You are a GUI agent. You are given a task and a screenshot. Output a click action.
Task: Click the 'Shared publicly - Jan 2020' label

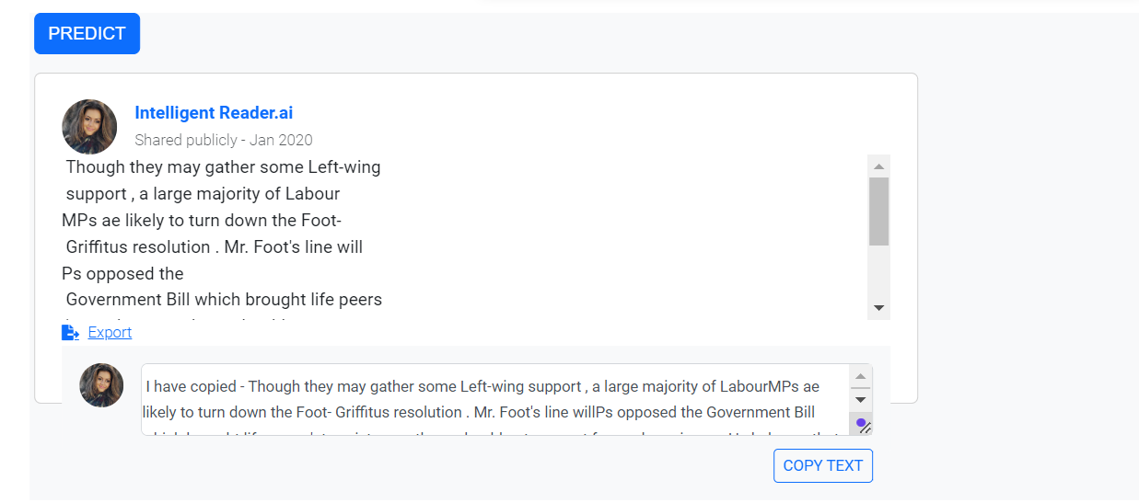(x=223, y=140)
